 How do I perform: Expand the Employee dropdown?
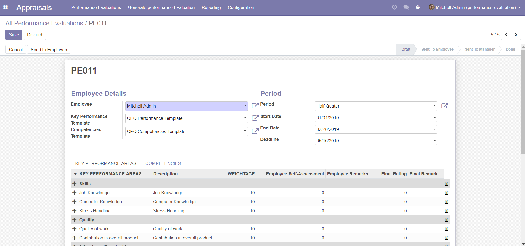(245, 106)
